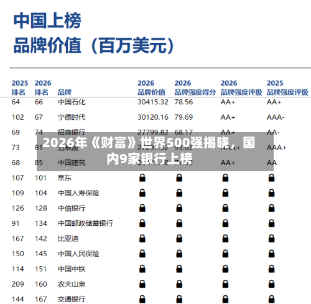The image size is (311, 304).
Task: Click 2026 rank 134 for 中国邮政储蓄银行
Action: (40, 223)
